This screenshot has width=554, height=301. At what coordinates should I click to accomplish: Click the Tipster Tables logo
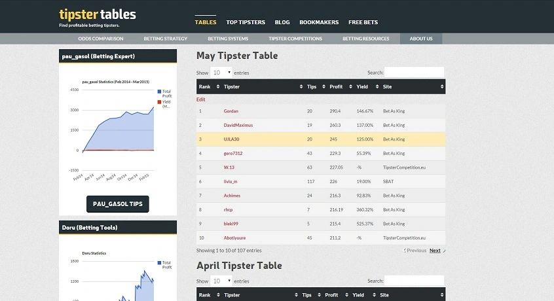pyautogui.click(x=98, y=14)
